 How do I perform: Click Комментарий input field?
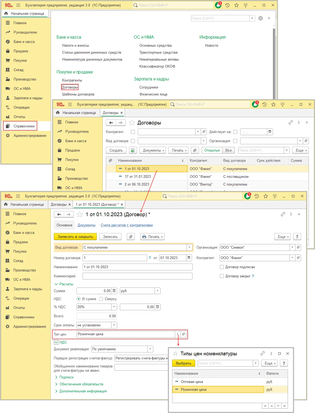(138, 276)
